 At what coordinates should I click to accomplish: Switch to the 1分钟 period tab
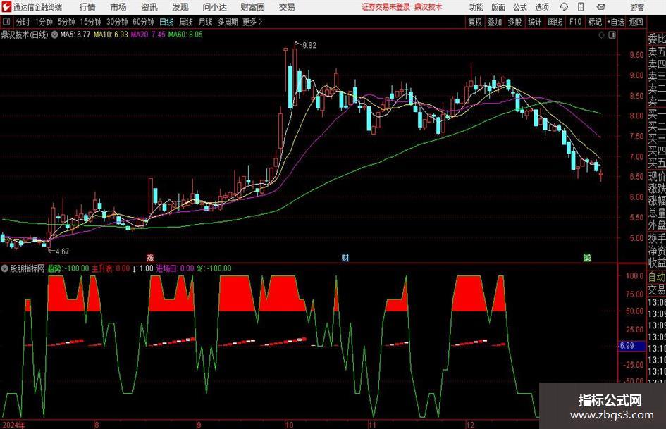(44, 22)
